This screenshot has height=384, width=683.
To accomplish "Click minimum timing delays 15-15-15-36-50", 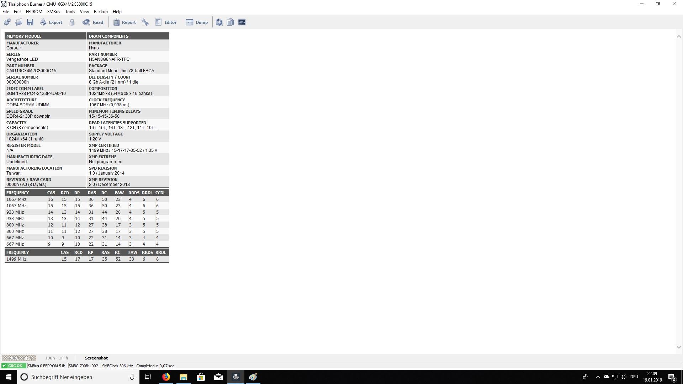I will pyautogui.click(x=104, y=116).
